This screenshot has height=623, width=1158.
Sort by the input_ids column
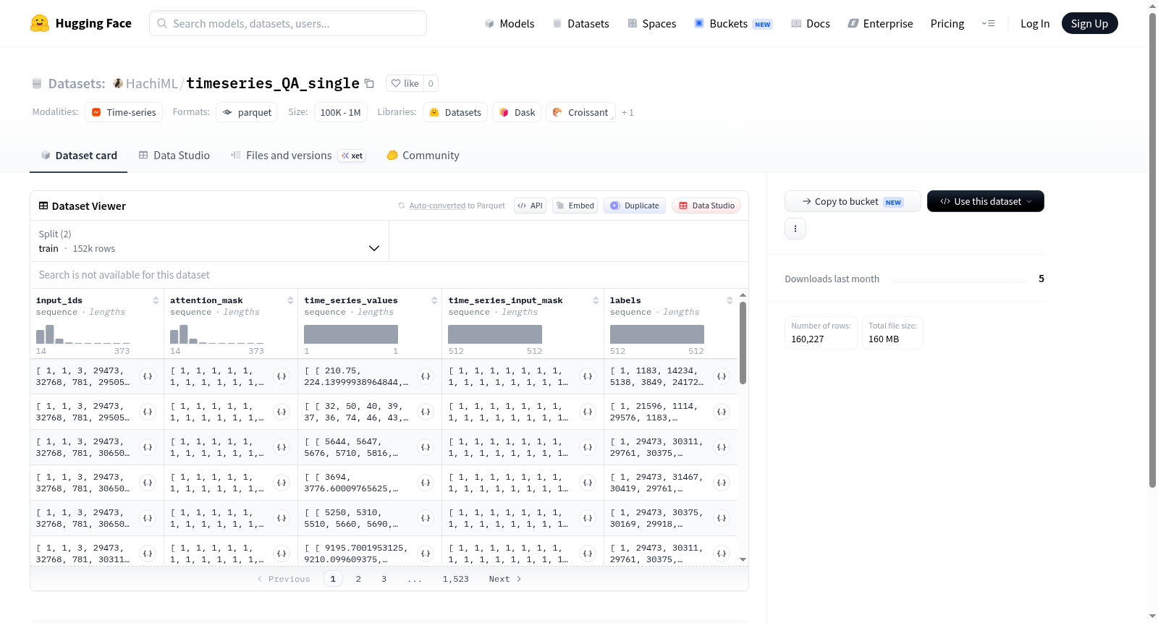[x=156, y=300]
